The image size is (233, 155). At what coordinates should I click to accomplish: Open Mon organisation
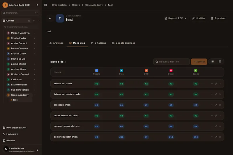click(14, 128)
